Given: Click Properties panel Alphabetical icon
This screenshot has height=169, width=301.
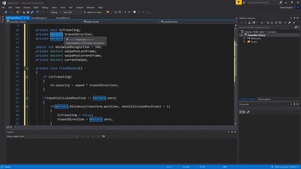Looking at the screenshot, I should coord(244,112).
